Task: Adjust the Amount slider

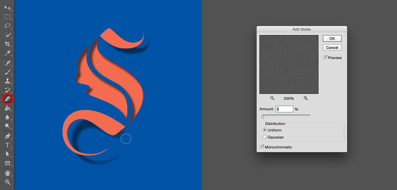Action: point(263,116)
